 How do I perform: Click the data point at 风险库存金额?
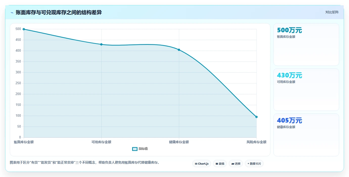pos(257,117)
